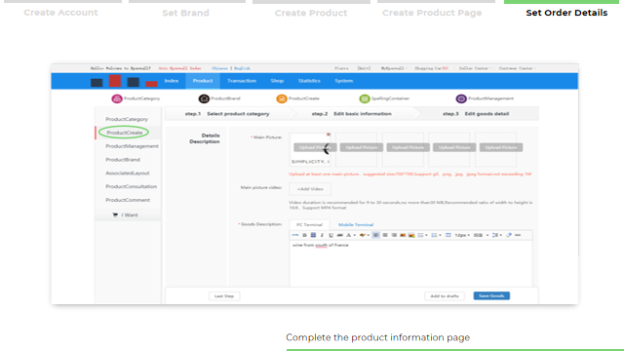This screenshot has height=351, width=624.
Task: Select Set Order Details step
Action: [566, 13]
